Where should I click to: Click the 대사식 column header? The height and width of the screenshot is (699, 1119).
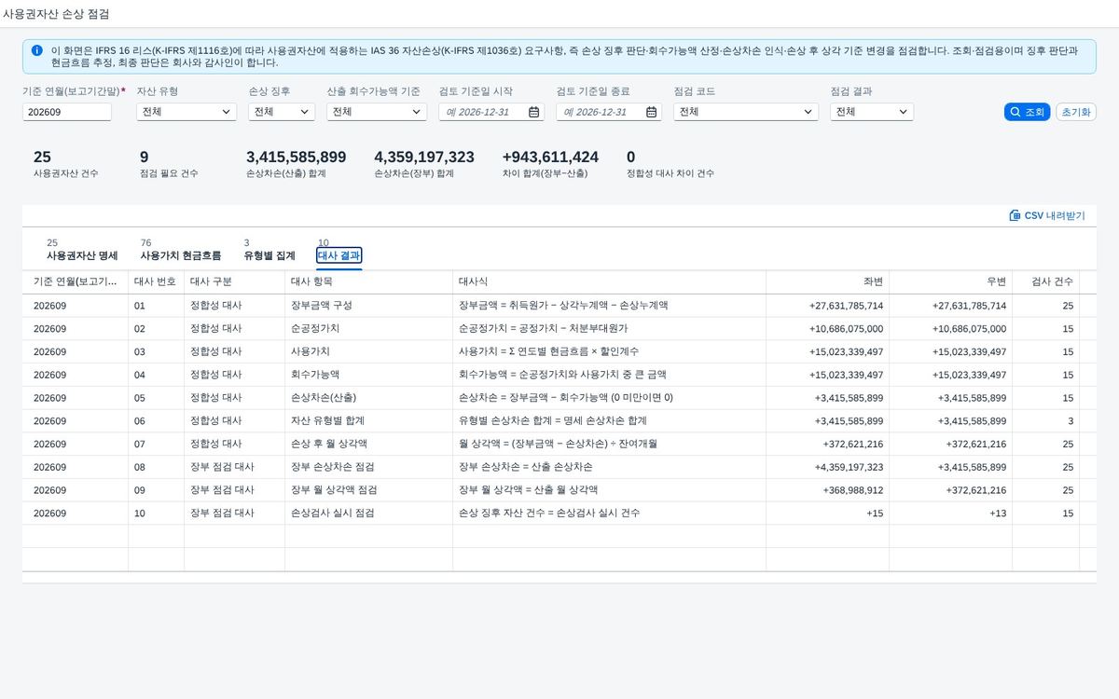609,281
